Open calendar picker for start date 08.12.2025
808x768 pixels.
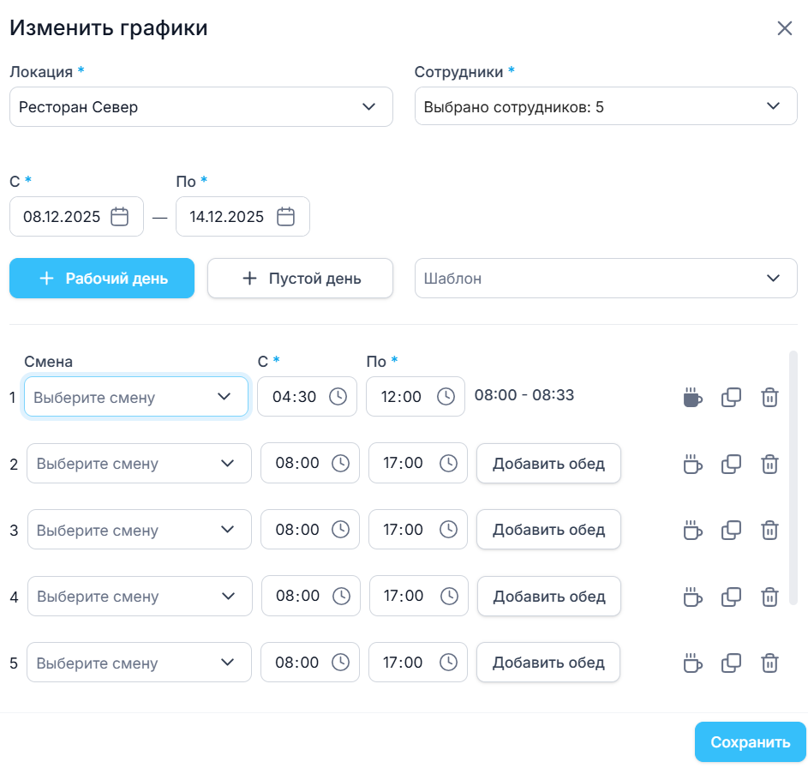[120, 217]
